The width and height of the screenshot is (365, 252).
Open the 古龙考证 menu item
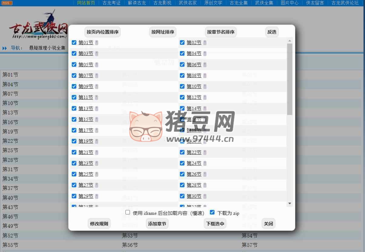(111, 3)
